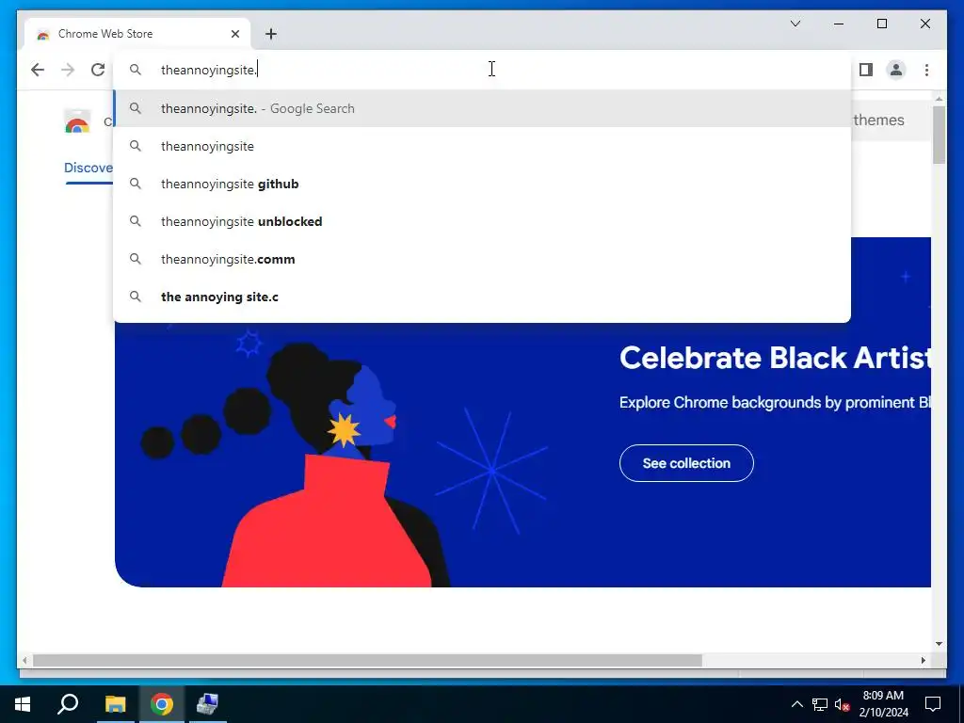Open the network status tray icon
Image resolution: width=964 pixels, height=723 pixels.
coord(820,704)
